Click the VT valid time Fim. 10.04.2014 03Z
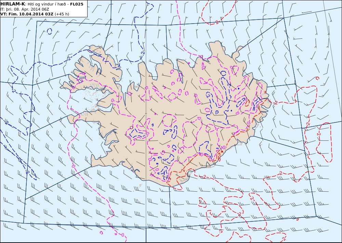This screenshot has height=243, width=342. pos(27,14)
